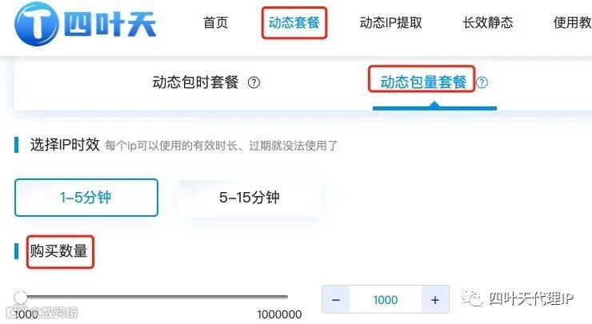592x324 pixels.
Task: Open help icon beside 动态包时套餐
Action: click(254, 82)
